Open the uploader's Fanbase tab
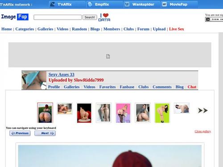The height and width of the screenshot is (167, 223). tap(127, 87)
